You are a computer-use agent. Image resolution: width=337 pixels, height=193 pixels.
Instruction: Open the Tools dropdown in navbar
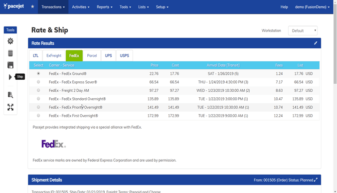point(125,7)
